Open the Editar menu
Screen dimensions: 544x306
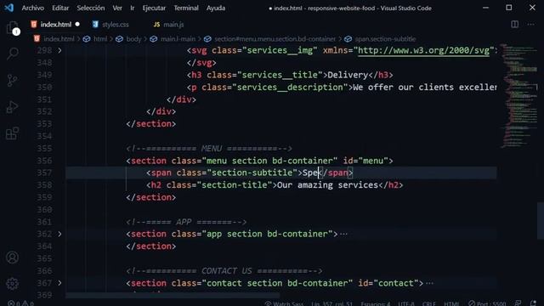pos(60,8)
